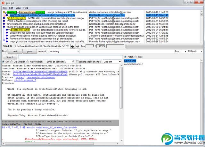The height and width of the screenshot is (147, 205).
Task: Open the All fields dropdown
Action: [195, 51]
